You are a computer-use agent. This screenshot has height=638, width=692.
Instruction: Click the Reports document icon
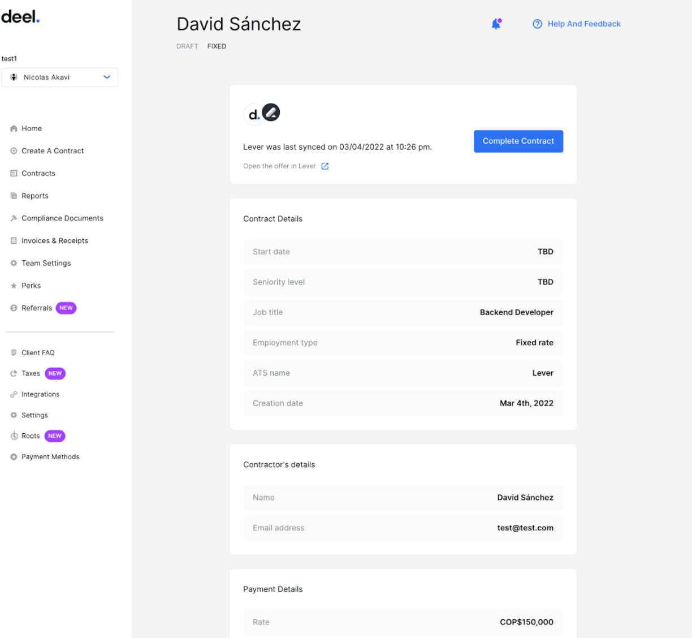tap(14, 196)
